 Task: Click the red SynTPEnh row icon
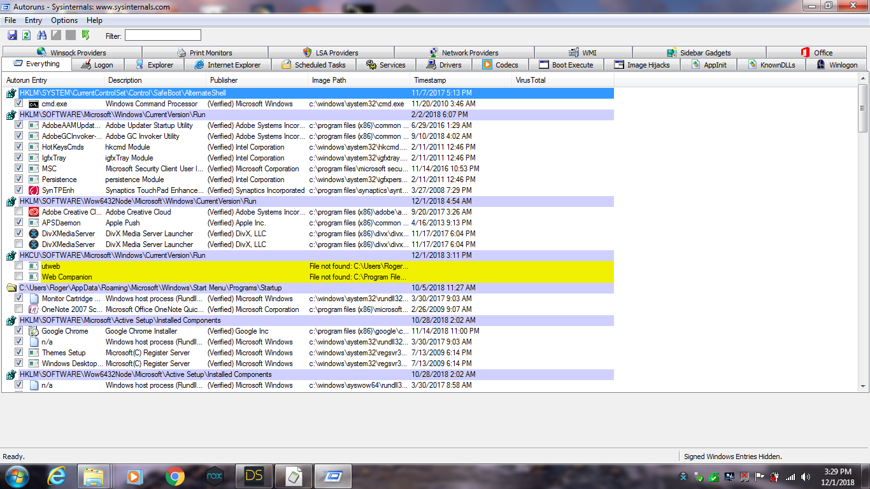click(34, 190)
